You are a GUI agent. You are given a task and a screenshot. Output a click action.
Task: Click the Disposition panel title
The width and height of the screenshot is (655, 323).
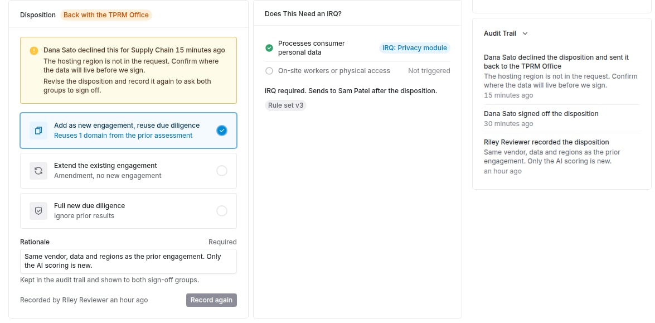[x=37, y=15]
